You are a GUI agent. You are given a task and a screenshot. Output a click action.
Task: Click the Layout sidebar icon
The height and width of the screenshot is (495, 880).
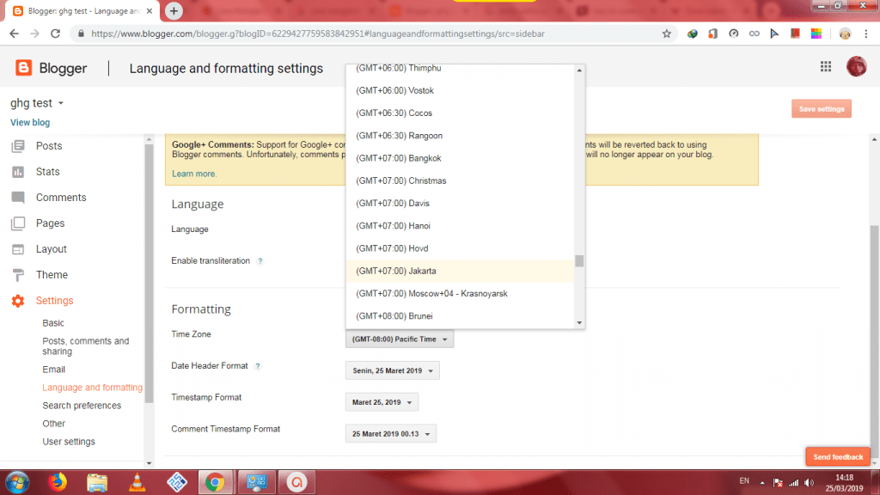click(x=18, y=249)
